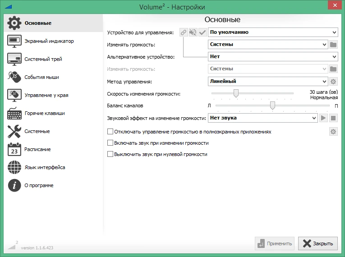This screenshot has width=345, height=257.
Task: Open the Устройство для управления dropdown
Action: pyautogui.click(x=273, y=32)
